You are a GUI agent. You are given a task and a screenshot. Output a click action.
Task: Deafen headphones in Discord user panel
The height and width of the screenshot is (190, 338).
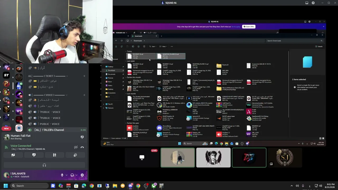72,175
